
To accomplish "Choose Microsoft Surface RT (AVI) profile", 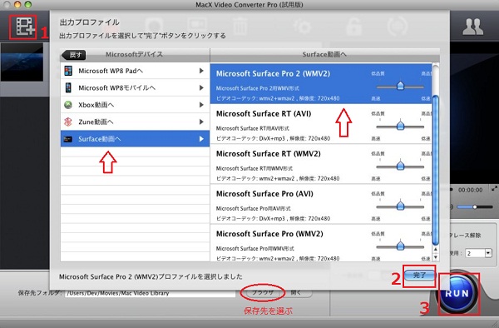I will click(321, 123).
